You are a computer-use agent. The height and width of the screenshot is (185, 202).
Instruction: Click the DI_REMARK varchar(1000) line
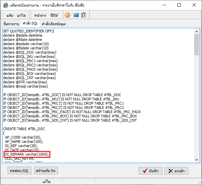pos(27,154)
